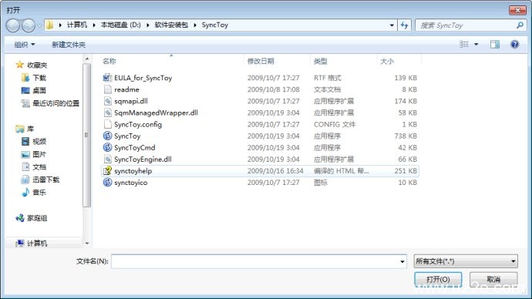Screen dimensions: 532x299
Task: Open the view options dropdown arrow
Action: (x=476, y=45)
